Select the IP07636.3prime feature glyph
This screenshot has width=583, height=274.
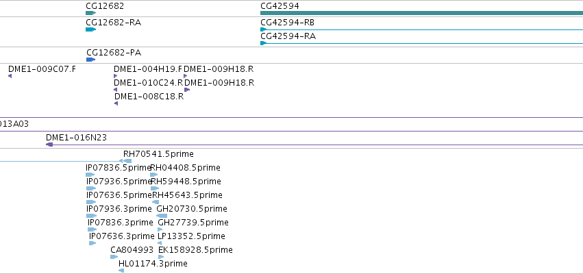92,243
